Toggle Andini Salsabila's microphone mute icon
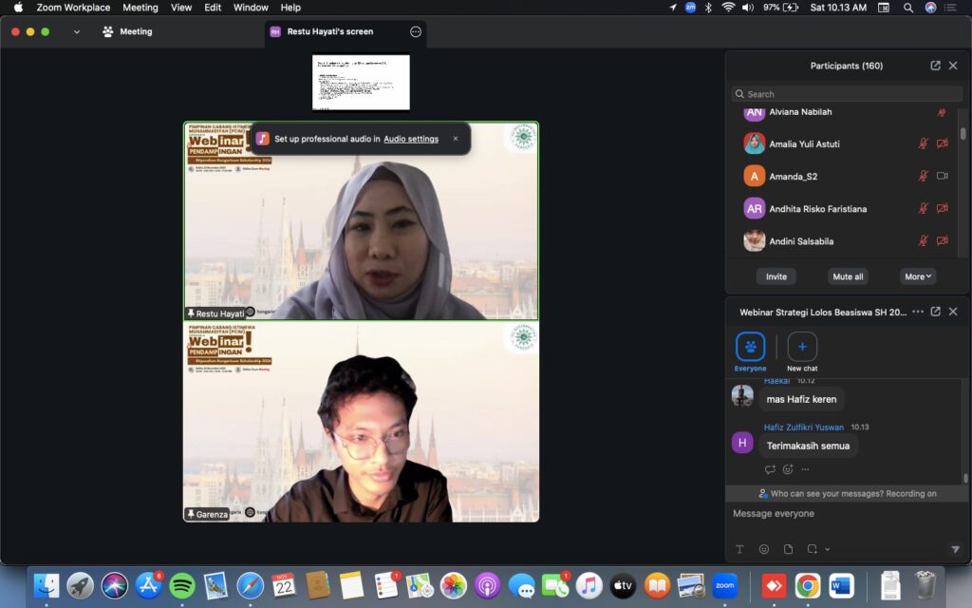Screen dimensions: 972x608 click(923, 241)
